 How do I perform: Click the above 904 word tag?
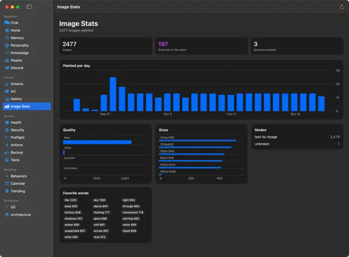coord(100,206)
